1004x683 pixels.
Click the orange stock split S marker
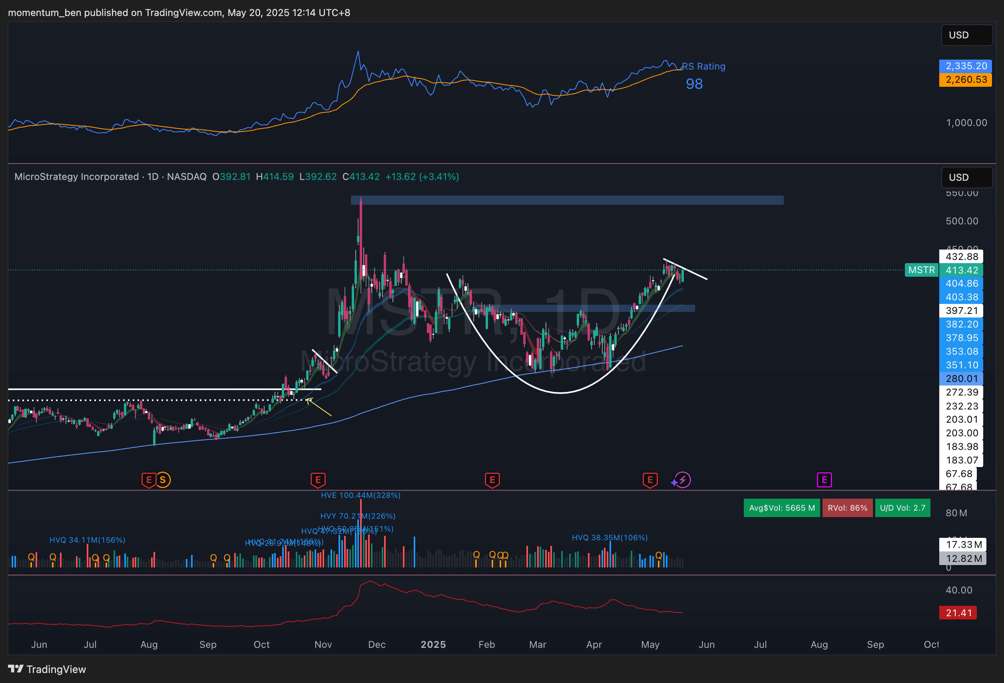click(163, 480)
